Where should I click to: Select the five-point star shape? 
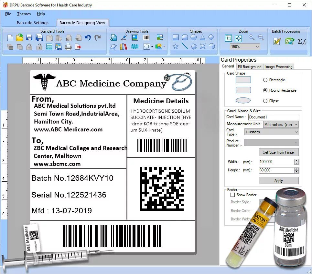coord(176,46)
